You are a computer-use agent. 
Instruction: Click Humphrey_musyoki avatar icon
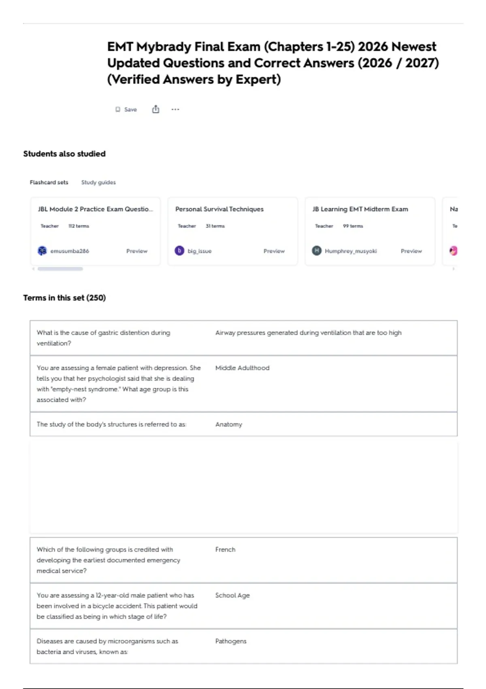317,251
